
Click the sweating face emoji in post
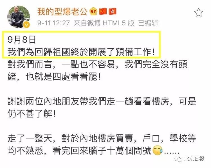158,150
